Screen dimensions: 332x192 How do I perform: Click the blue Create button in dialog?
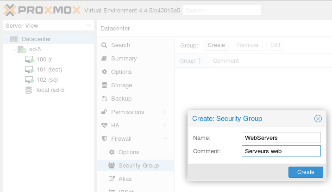(x=306, y=172)
